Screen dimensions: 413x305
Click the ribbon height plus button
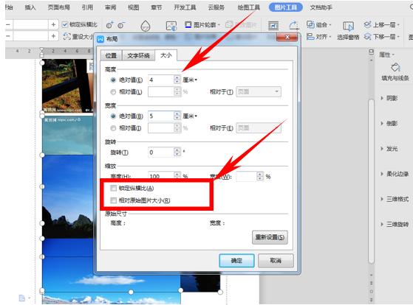(x=53, y=25)
